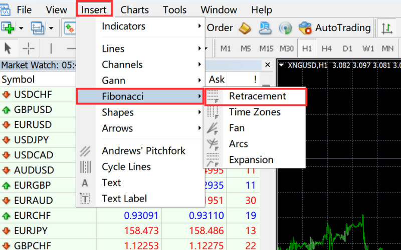Open New Chart dropdown arrow

click(21, 28)
